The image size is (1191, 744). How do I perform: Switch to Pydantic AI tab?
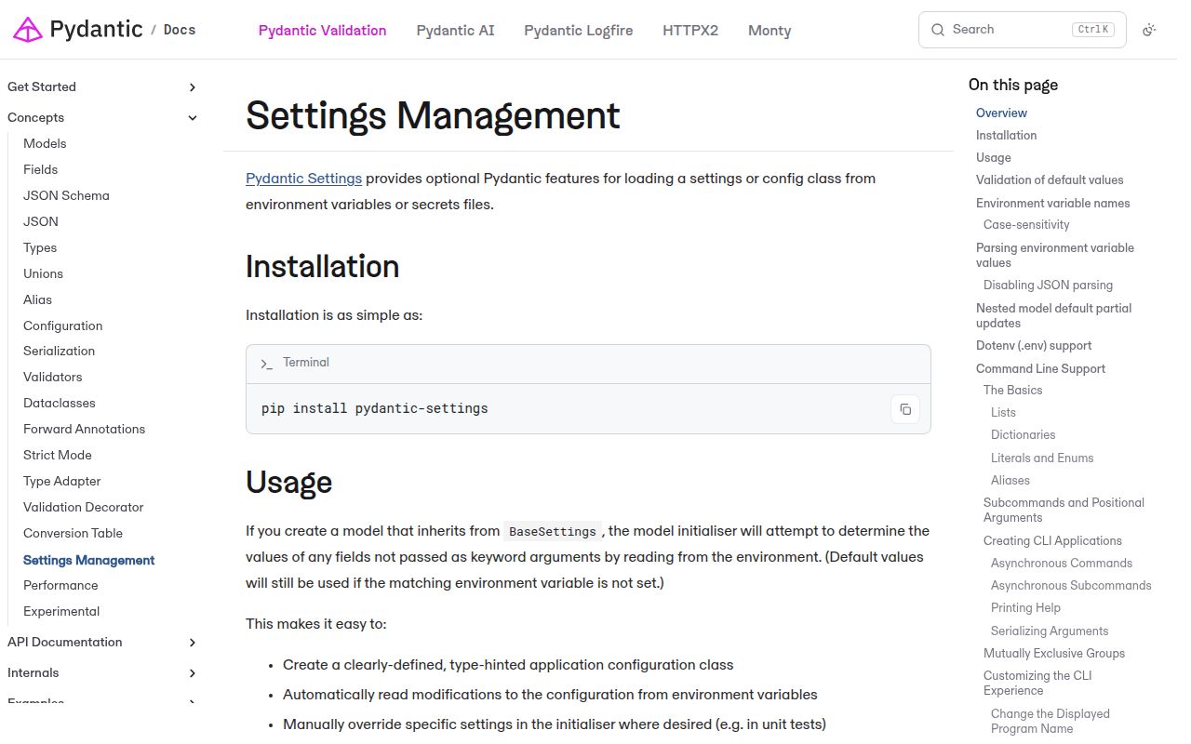coord(455,31)
